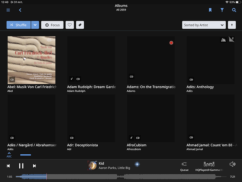This screenshot has width=242, height=182.
Task: Open the play Queue
Action: coord(184,167)
